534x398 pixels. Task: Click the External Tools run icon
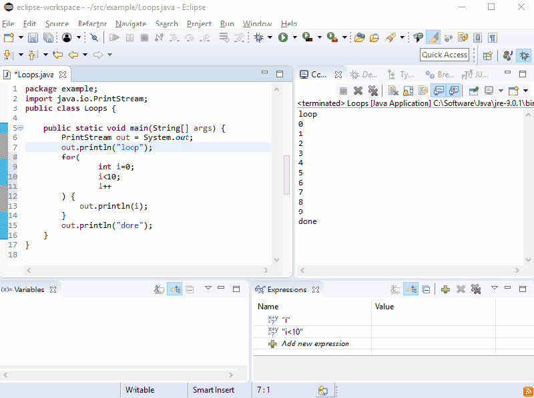click(x=332, y=37)
